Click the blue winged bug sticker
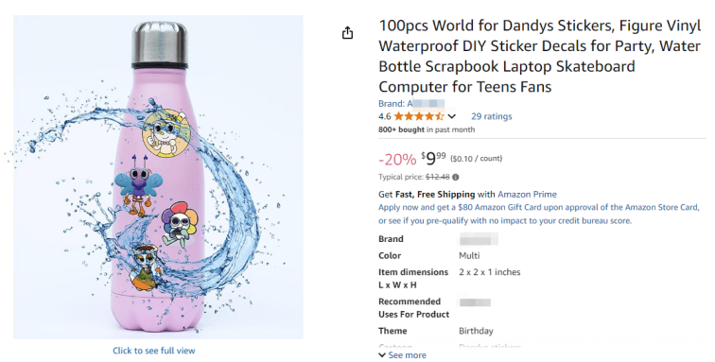 coord(135,184)
